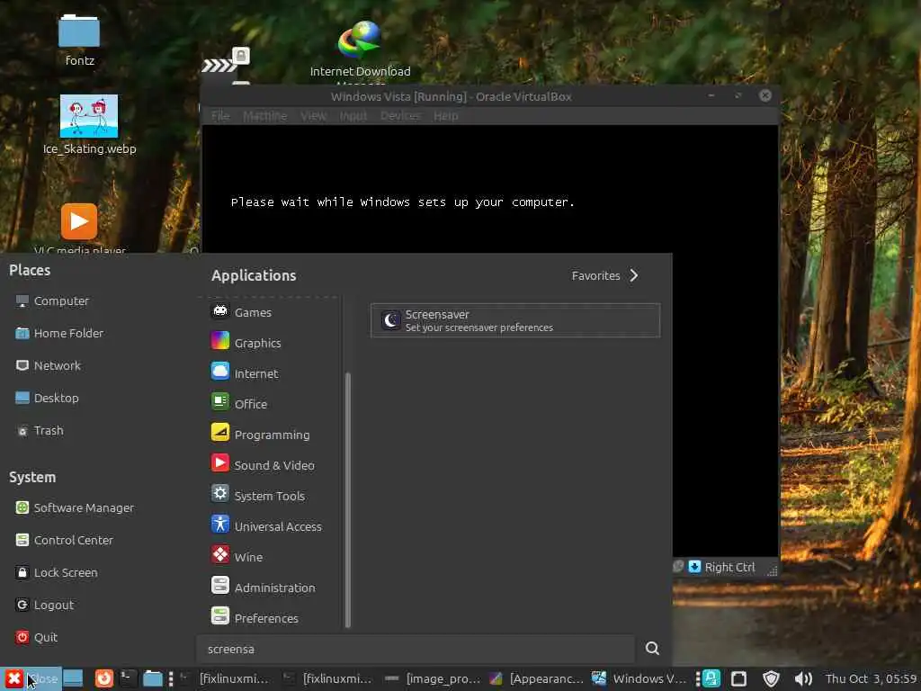Screen dimensions: 921x691
Task: Click the applications list scrollbar
Action: (348, 499)
